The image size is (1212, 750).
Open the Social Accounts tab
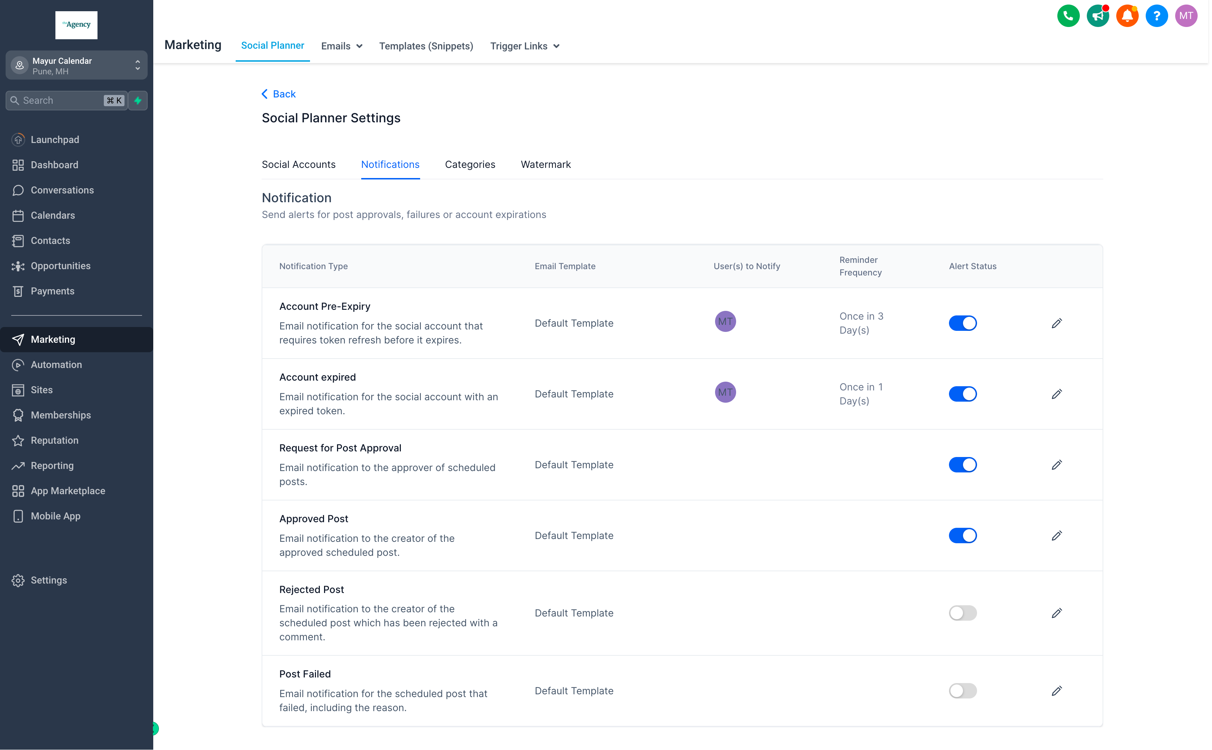point(298,165)
